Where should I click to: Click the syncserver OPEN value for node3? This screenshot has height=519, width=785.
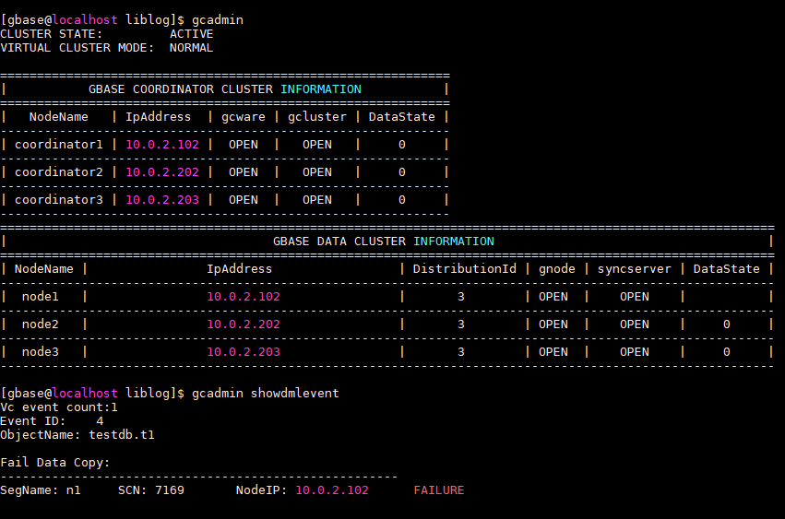coord(635,352)
